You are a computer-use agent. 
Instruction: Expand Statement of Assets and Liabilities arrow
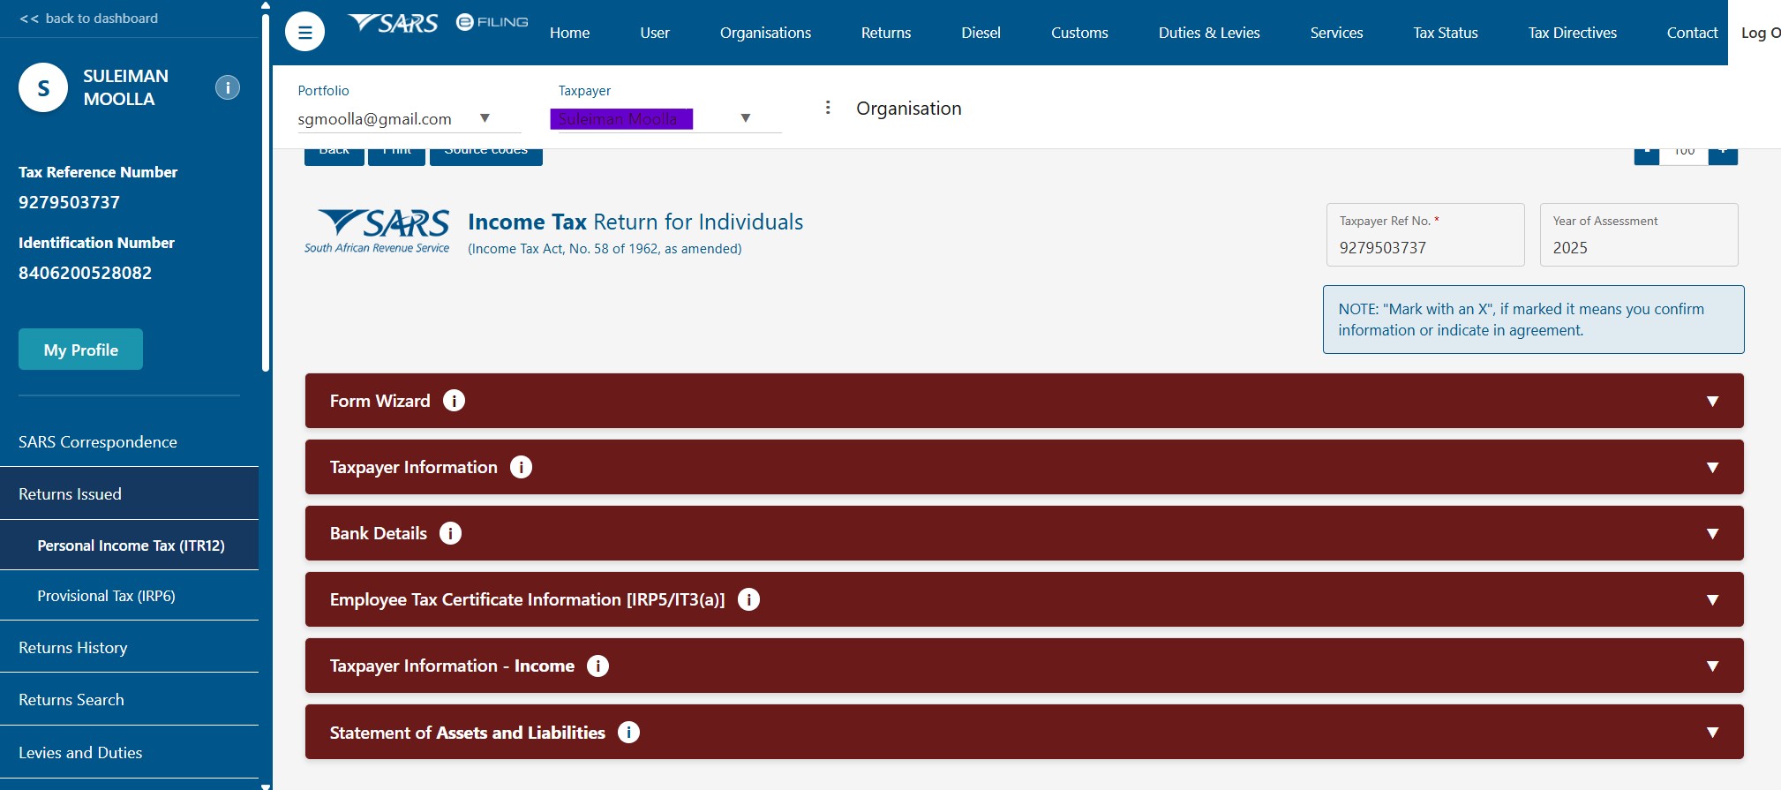(1712, 733)
